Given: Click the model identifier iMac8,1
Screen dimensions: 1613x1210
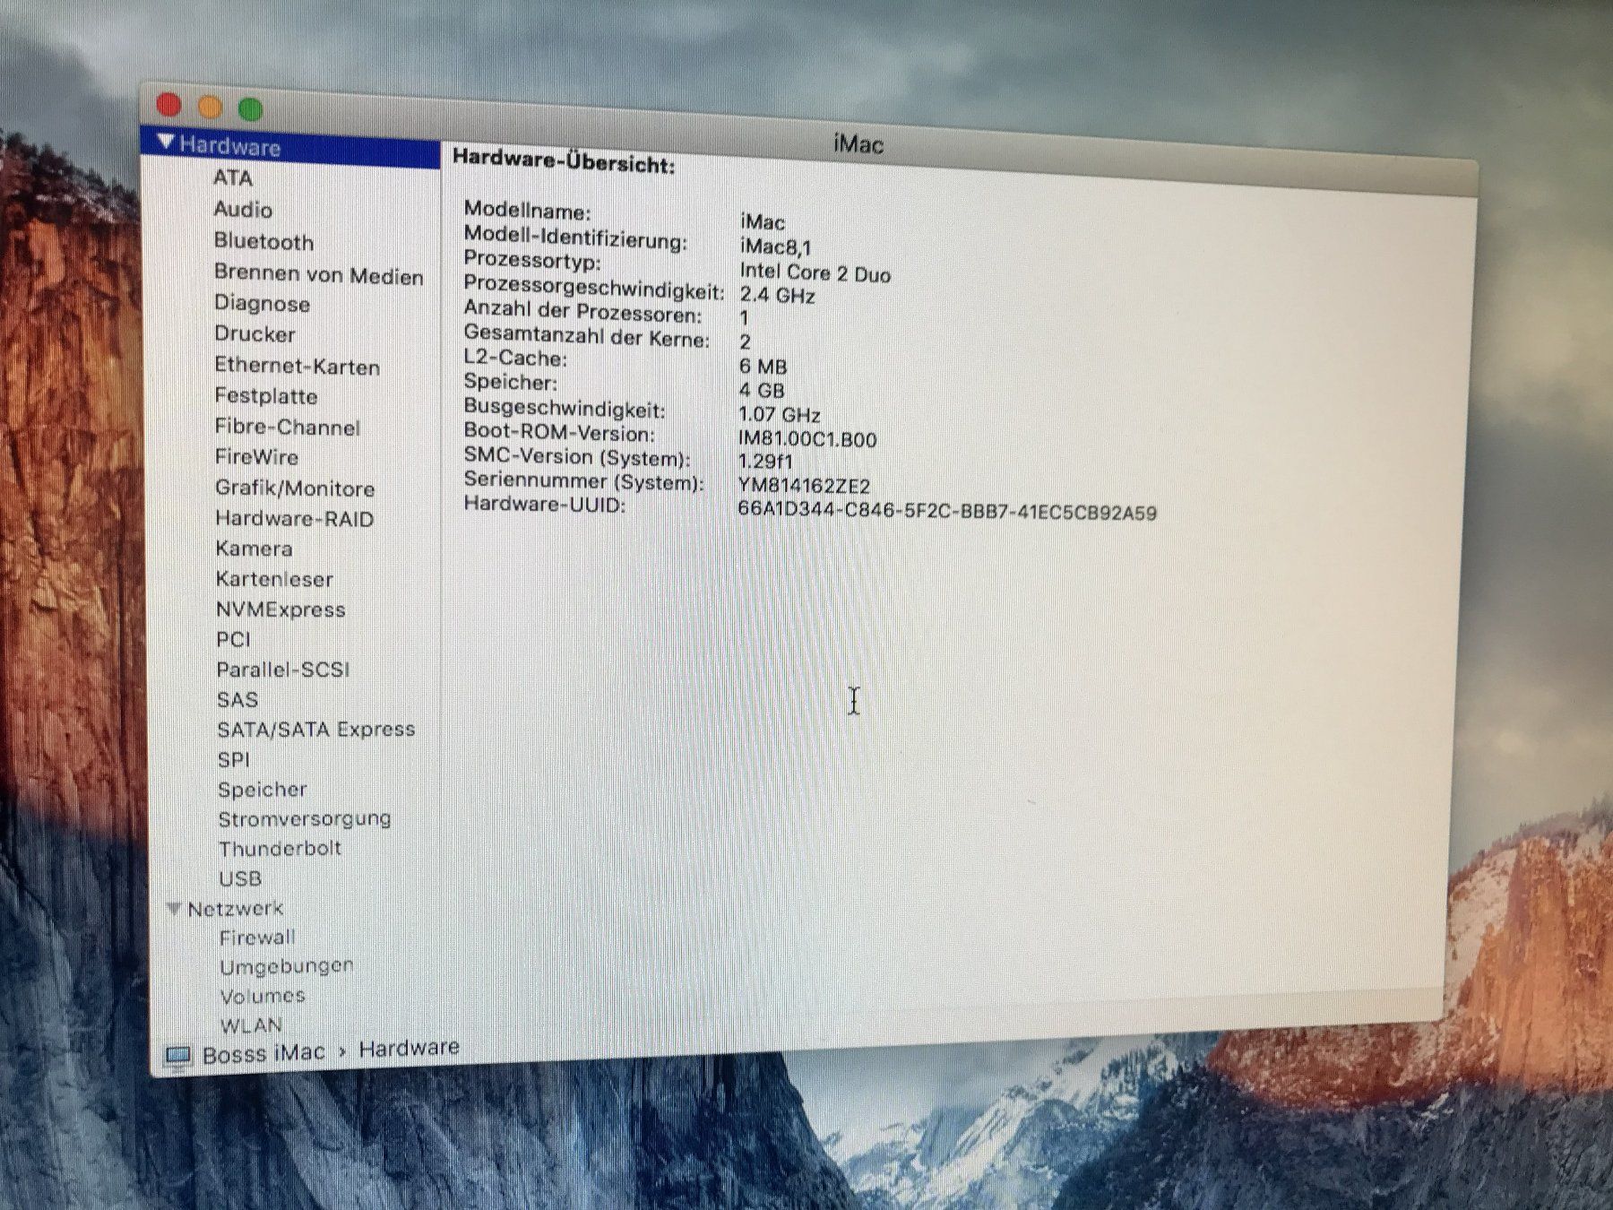Looking at the screenshot, I should coord(775,246).
